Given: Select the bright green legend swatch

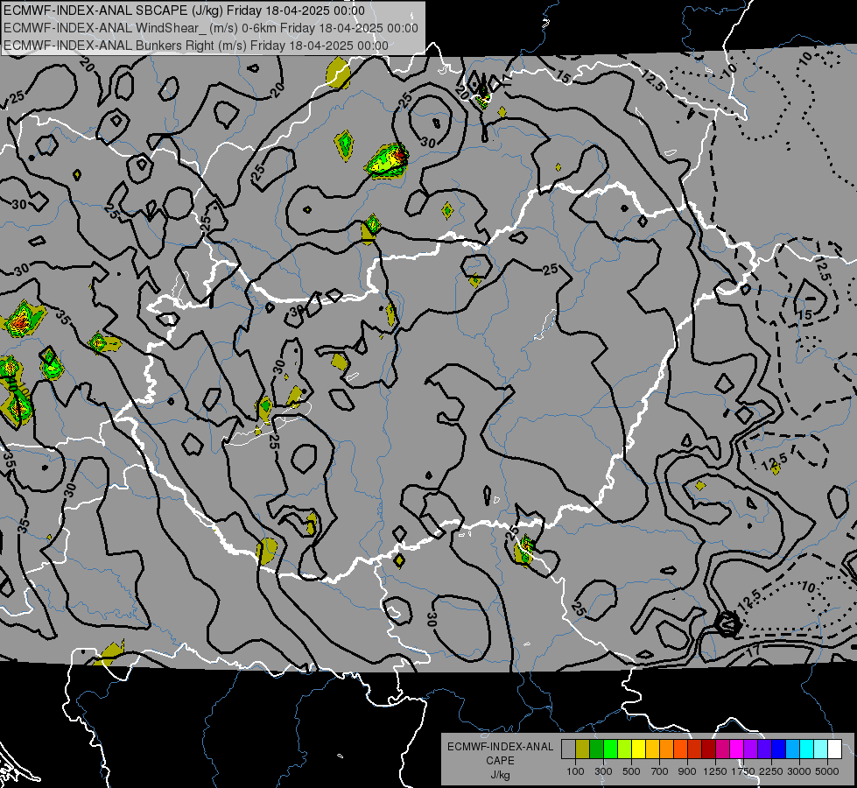Looking at the screenshot, I should coord(610,749).
